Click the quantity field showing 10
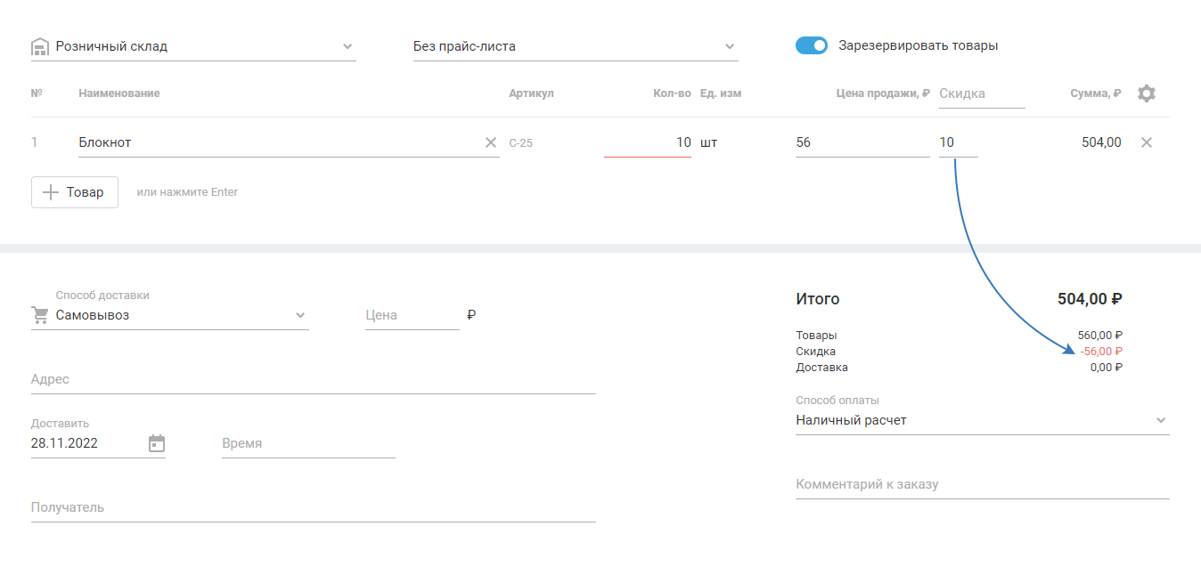1201x575 pixels. click(648, 142)
